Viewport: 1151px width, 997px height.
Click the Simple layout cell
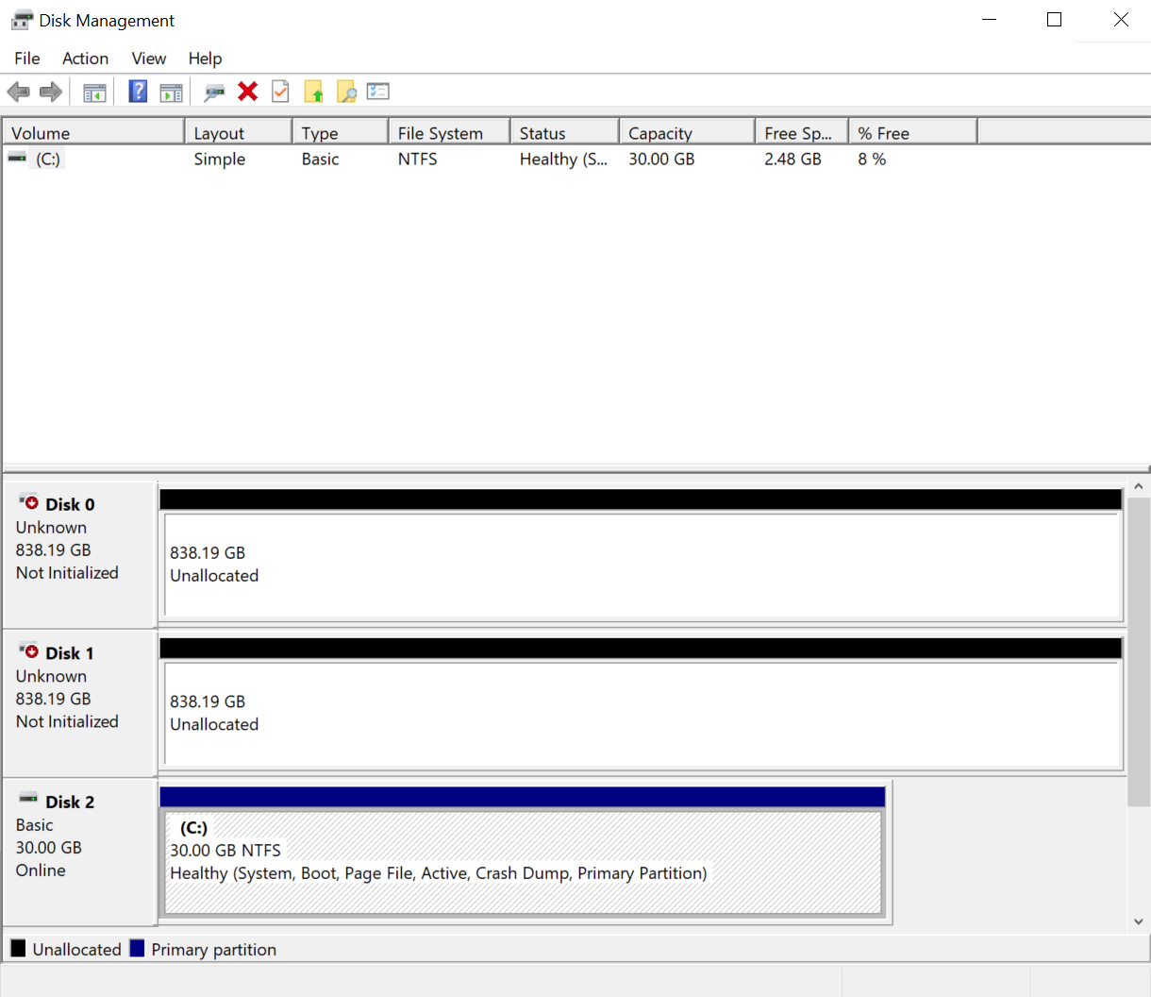[220, 159]
